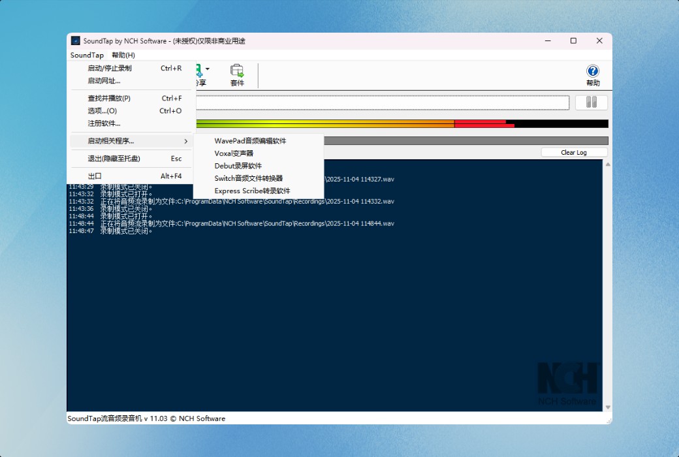Launch WavePad音频编辑软件 from the submenu
Viewport: 679px width, 457px height.
click(x=251, y=141)
